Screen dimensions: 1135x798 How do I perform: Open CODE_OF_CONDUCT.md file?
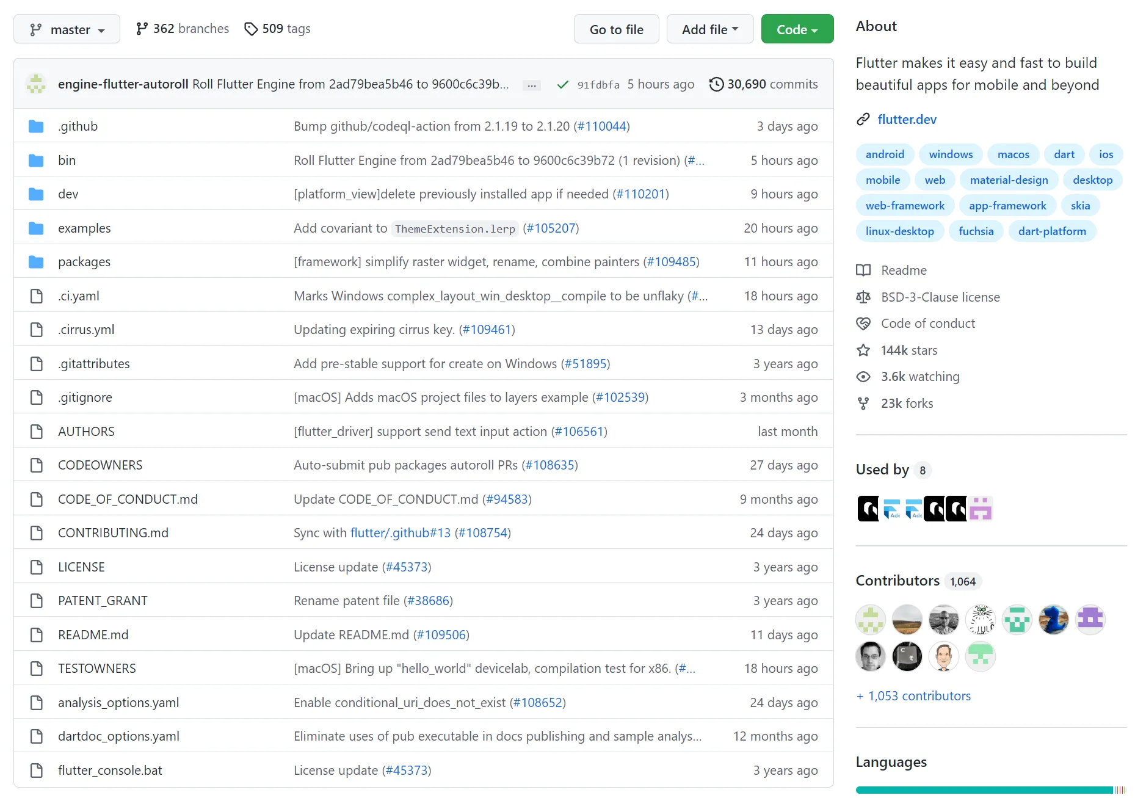coord(128,499)
